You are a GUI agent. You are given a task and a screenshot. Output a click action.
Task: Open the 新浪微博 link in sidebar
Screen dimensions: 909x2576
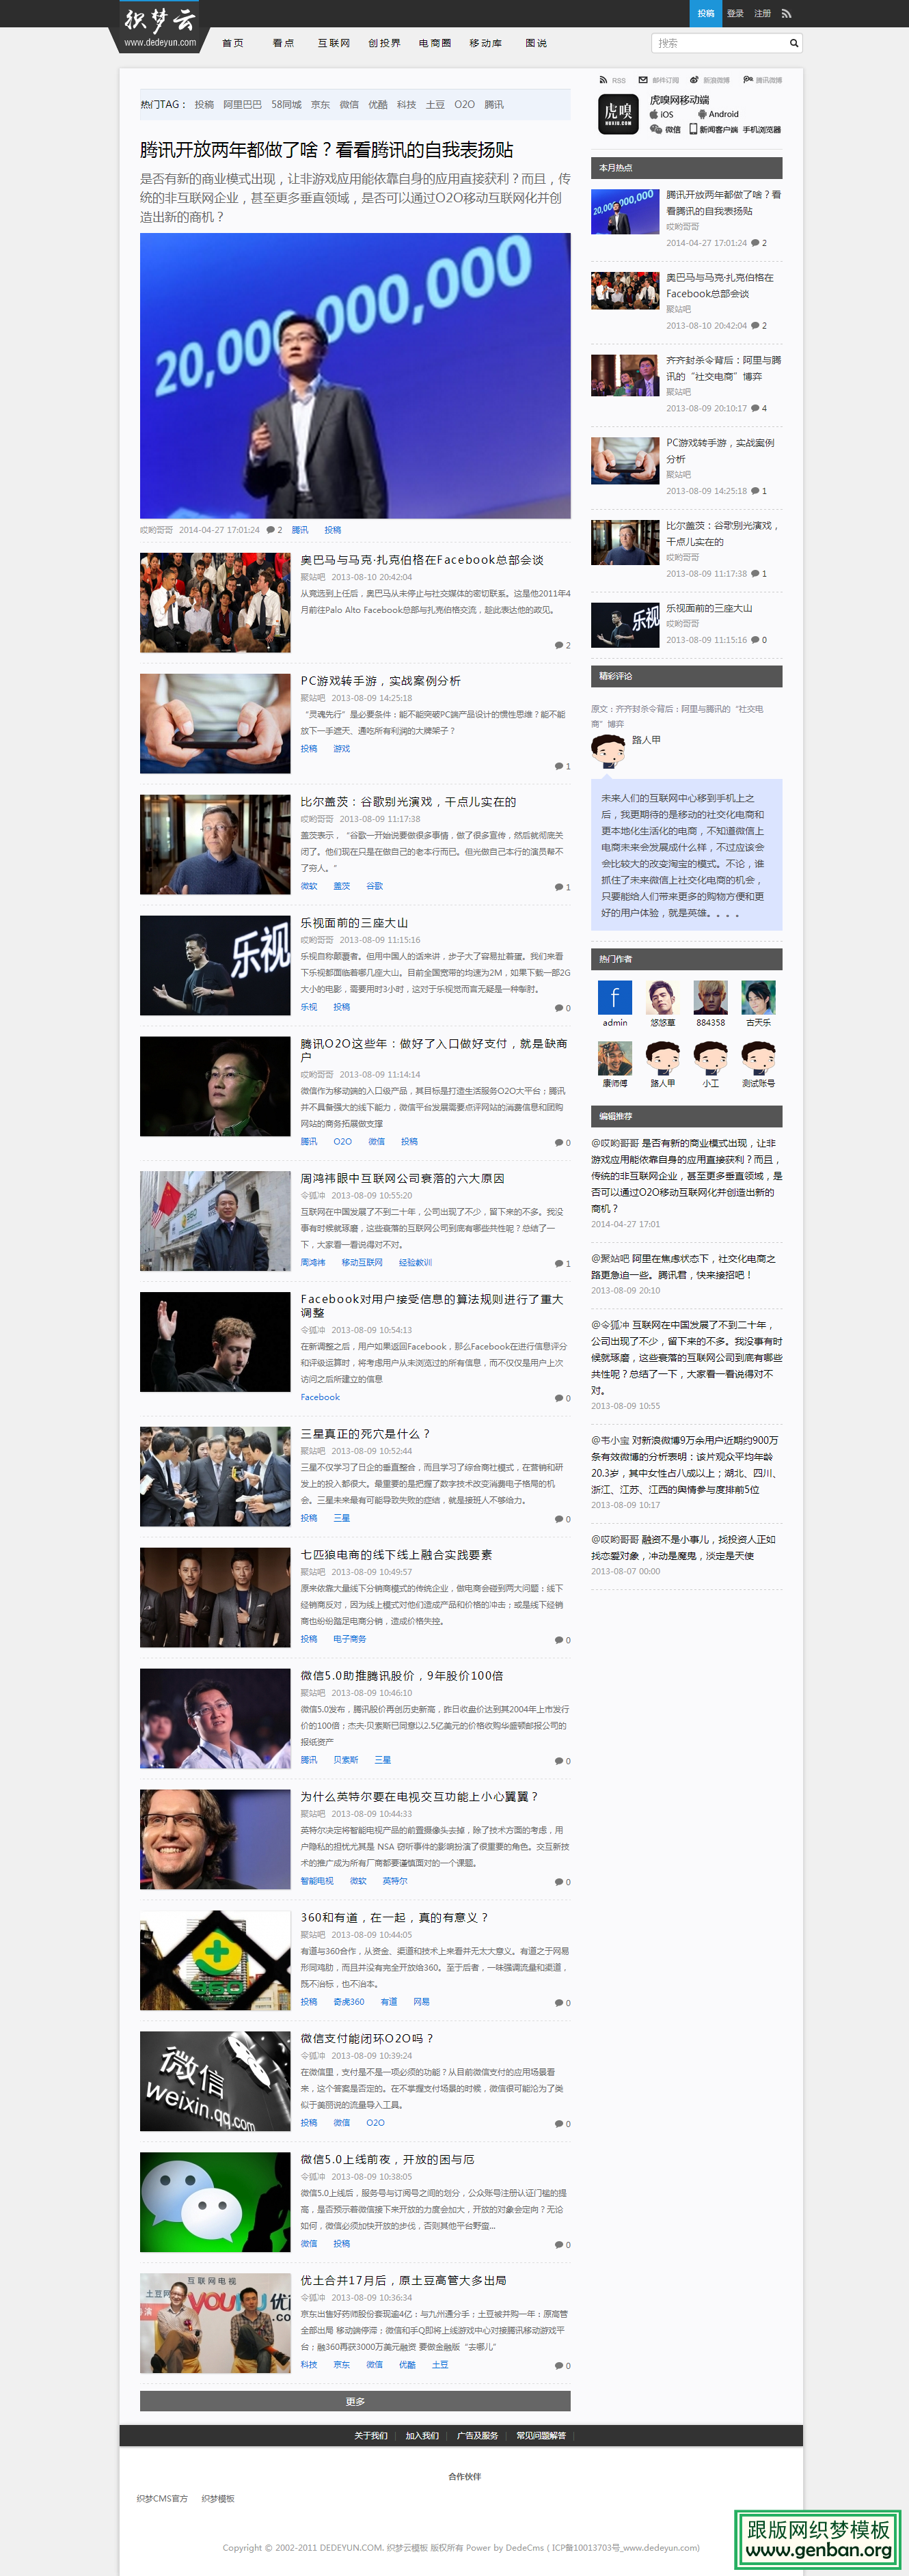[x=711, y=80]
